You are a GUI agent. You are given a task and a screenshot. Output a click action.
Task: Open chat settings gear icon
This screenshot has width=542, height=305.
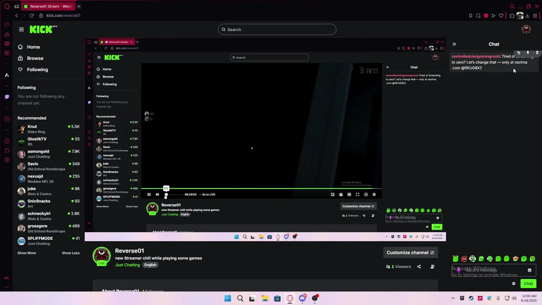pyautogui.click(x=514, y=284)
